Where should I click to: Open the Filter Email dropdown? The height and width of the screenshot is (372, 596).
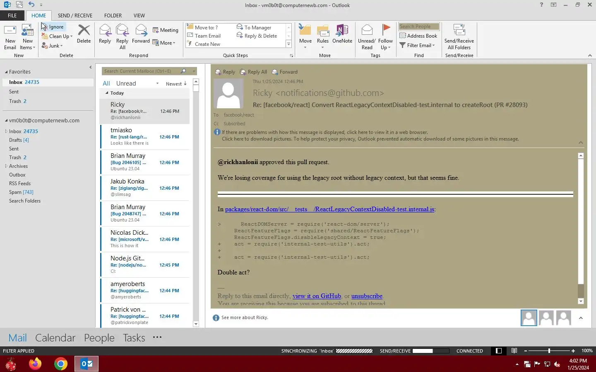click(x=417, y=45)
